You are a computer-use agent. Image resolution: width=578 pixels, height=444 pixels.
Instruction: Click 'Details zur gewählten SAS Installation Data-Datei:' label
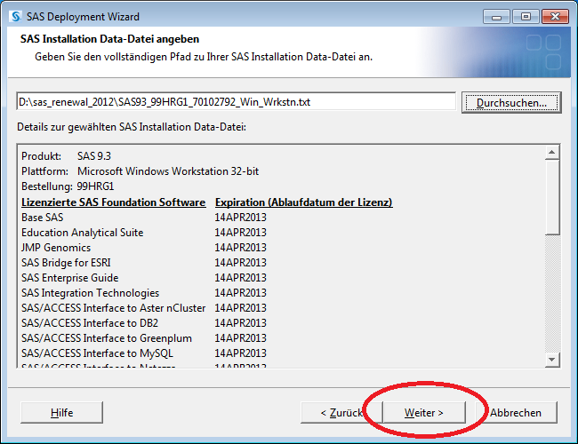132,127
